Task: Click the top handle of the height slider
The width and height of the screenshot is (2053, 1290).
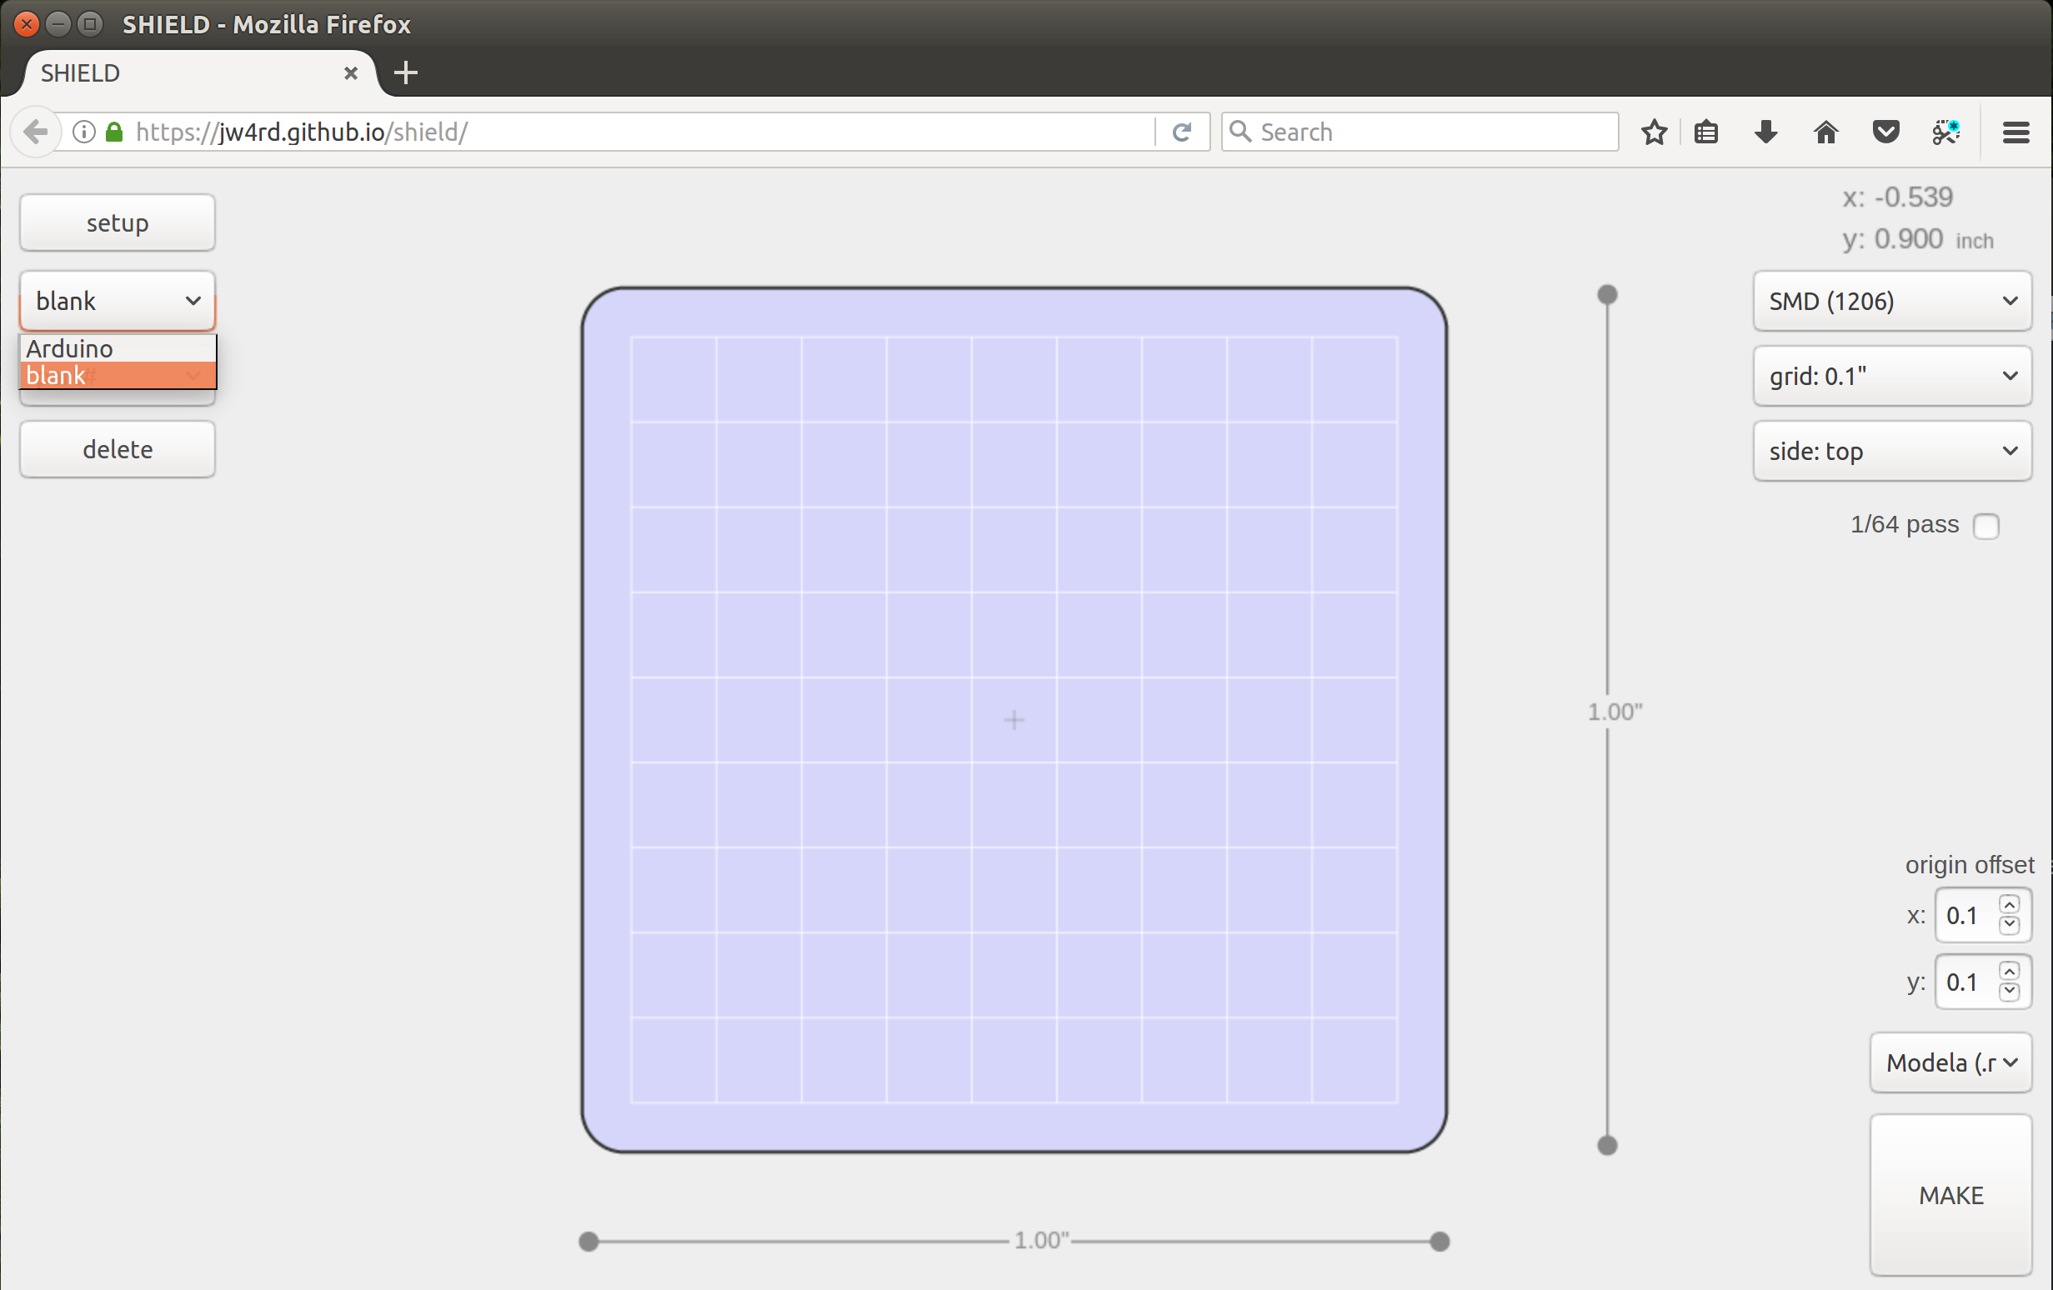Action: (1607, 295)
